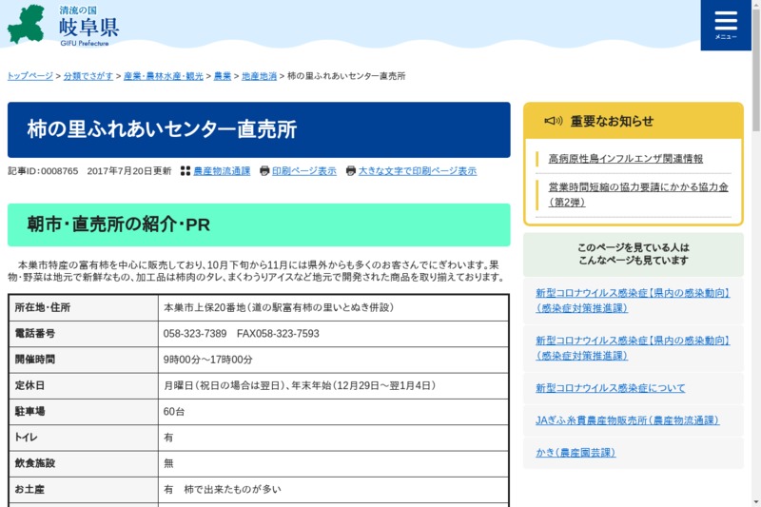Open 大きな文字で印刷ページ表示 link
This screenshot has width=761, height=507.
coord(418,171)
